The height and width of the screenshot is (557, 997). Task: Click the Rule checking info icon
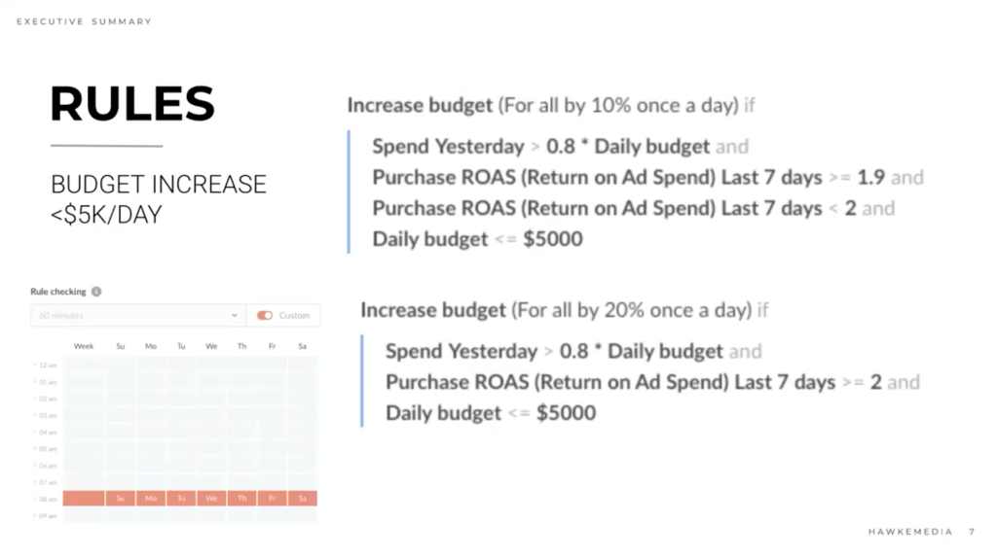96,292
